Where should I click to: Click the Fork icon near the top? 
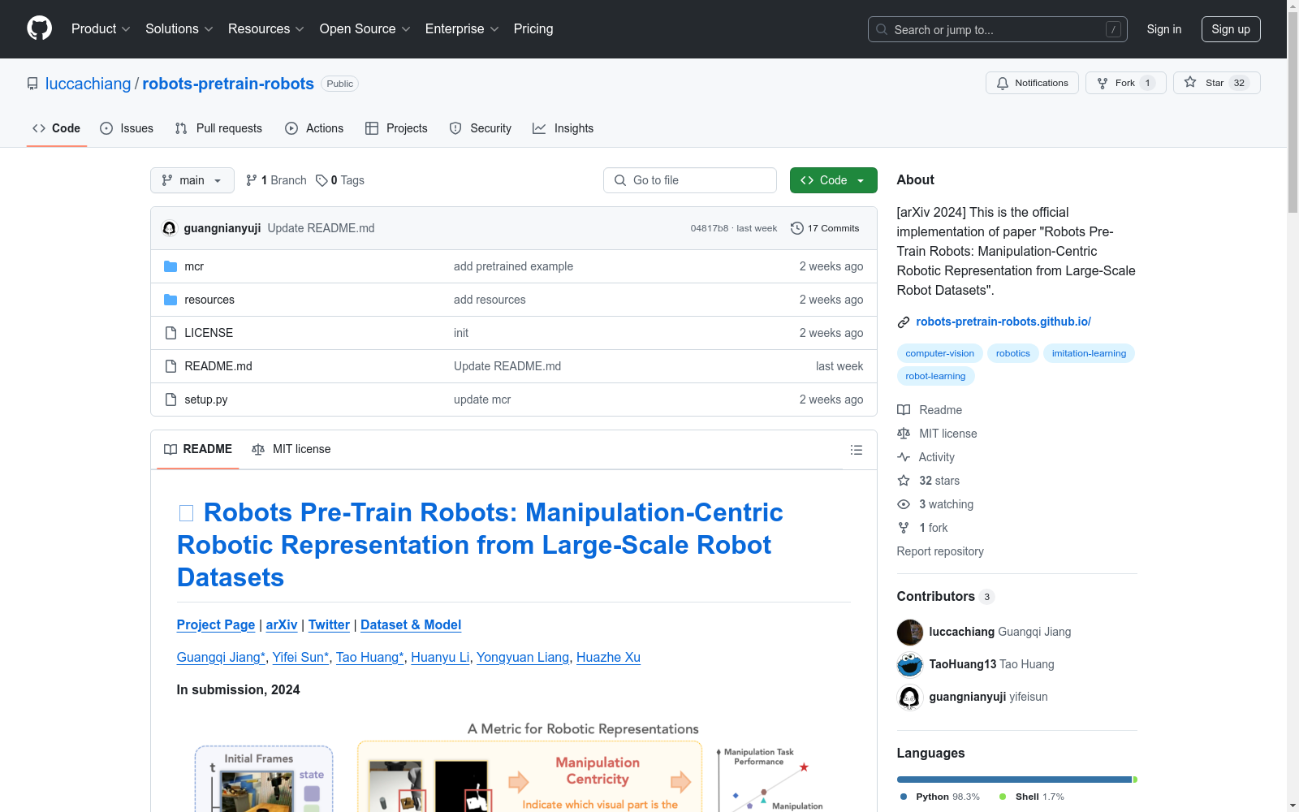click(1103, 83)
